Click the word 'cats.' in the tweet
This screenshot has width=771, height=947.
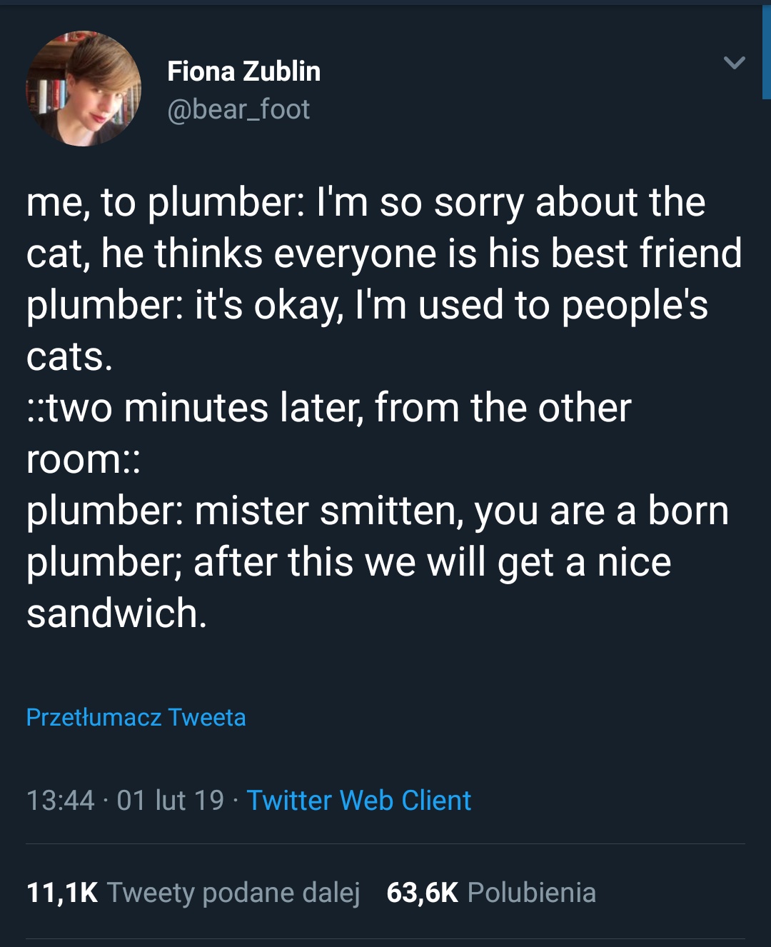click(69, 356)
